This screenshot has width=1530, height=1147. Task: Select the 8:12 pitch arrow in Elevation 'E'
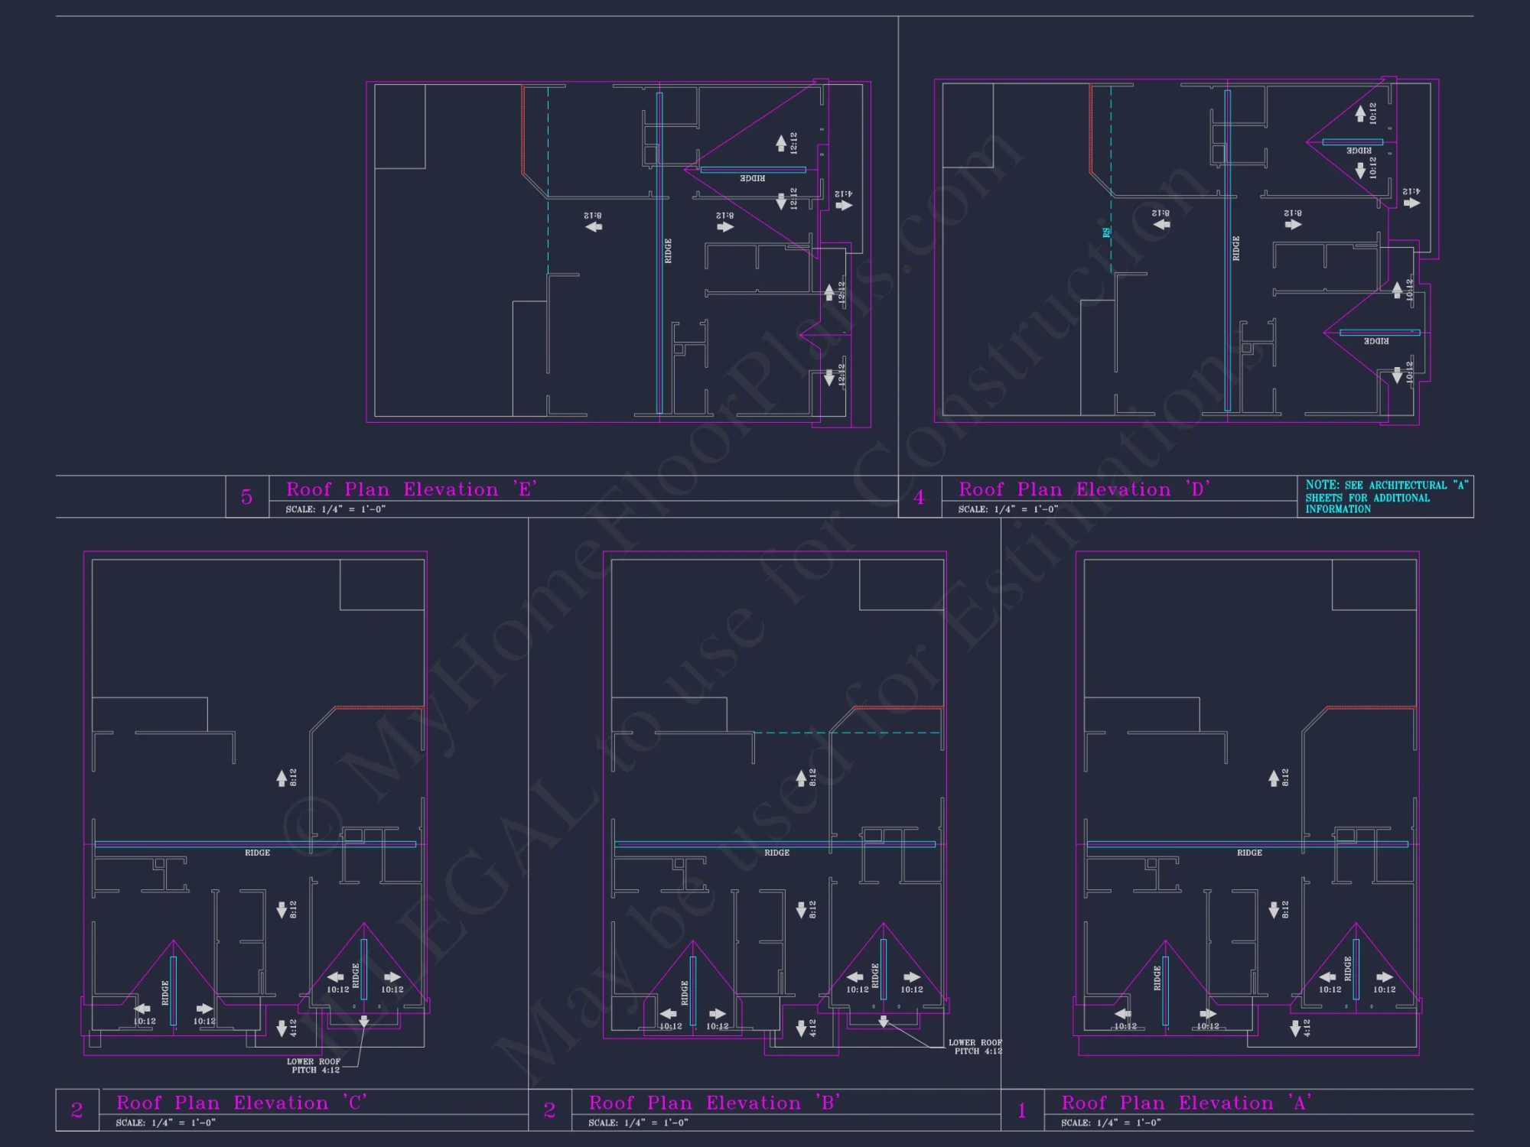(x=593, y=226)
